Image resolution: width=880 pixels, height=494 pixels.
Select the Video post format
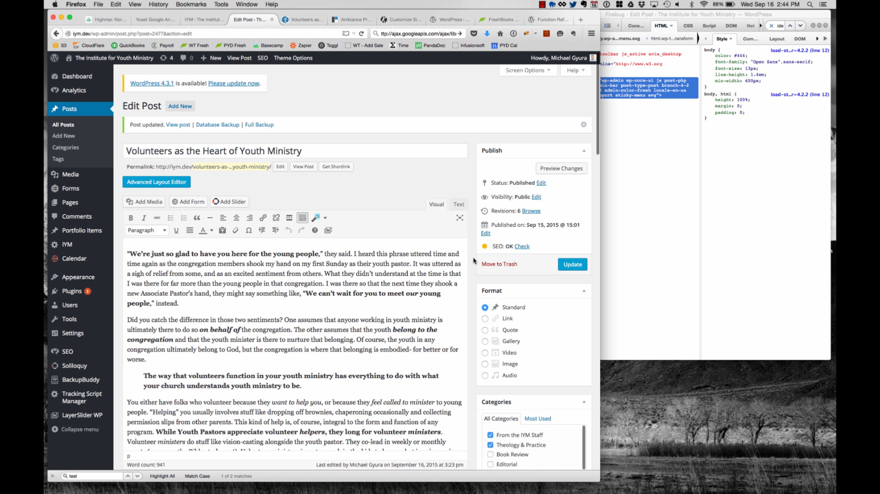tap(485, 353)
